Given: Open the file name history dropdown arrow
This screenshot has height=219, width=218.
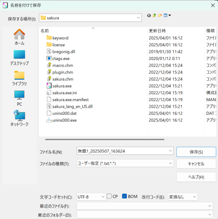Looking at the screenshot, I should pos(170,151).
